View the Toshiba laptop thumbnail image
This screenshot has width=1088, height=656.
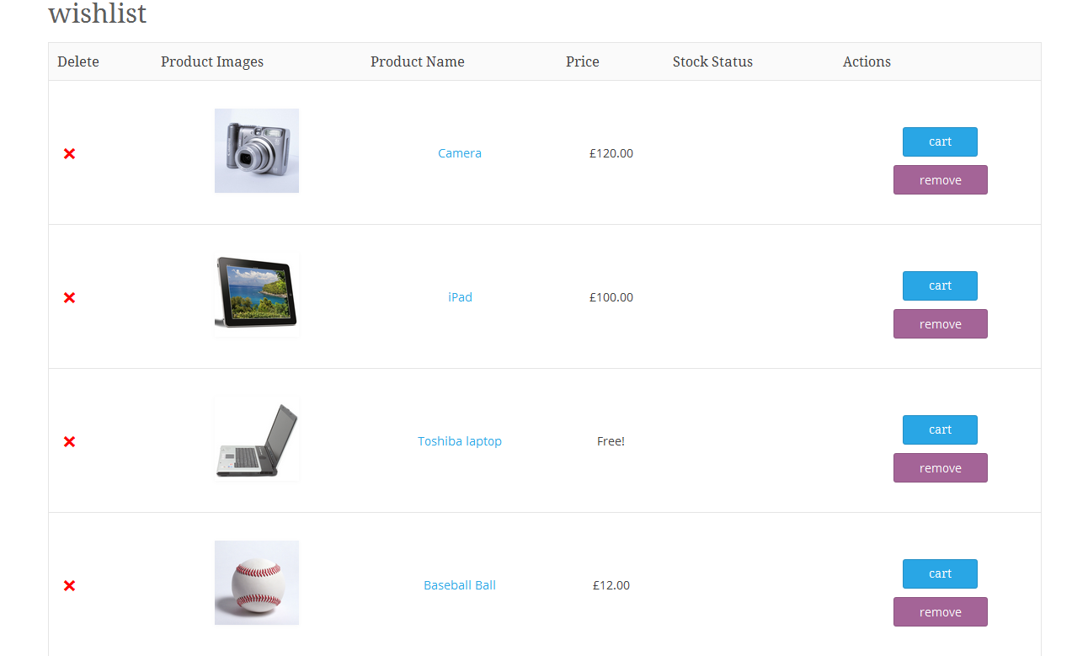click(257, 439)
